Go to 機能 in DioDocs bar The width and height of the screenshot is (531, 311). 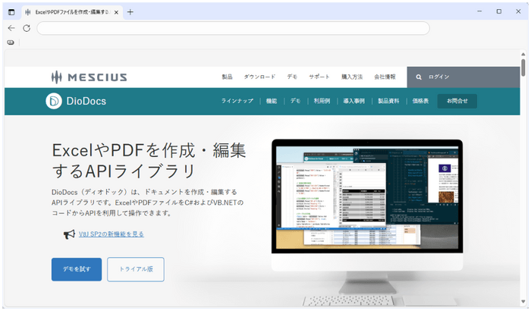click(x=272, y=101)
